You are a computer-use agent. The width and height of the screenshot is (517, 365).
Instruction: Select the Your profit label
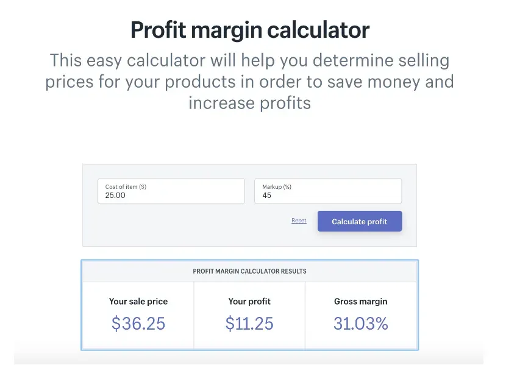tap(250, 301)
